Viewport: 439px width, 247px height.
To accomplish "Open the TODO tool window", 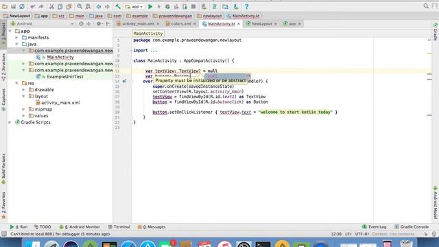I will point(43,227).
